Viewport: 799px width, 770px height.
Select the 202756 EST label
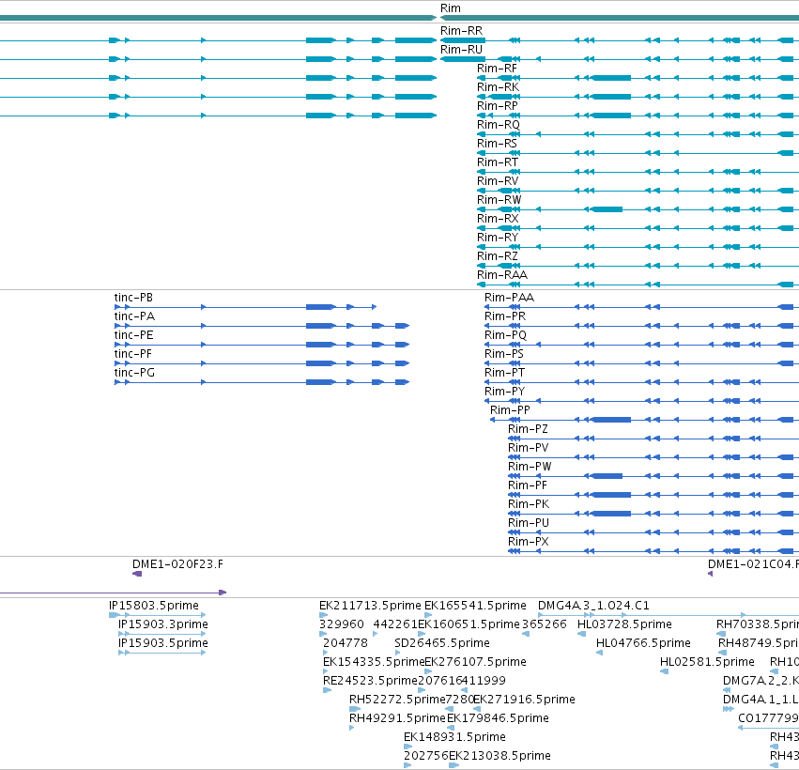[425, 756]
